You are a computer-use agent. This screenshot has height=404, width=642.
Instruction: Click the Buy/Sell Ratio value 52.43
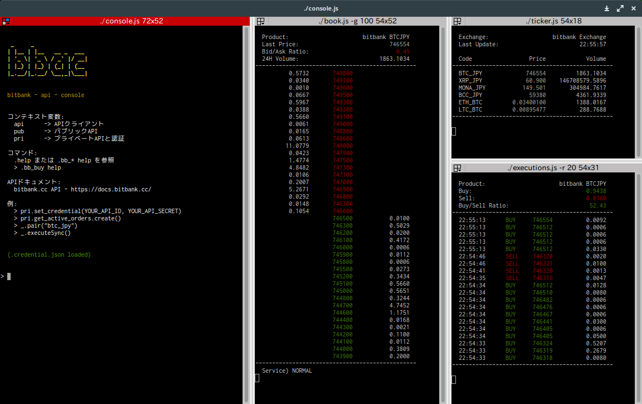598,206
